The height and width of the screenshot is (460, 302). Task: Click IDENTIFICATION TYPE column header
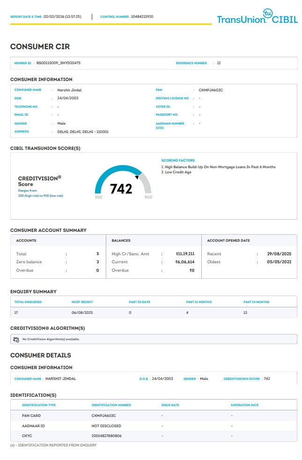pos(39,405)
